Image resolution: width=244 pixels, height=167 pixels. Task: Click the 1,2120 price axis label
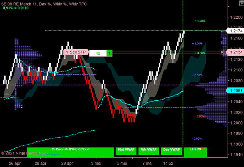[236, 59]
